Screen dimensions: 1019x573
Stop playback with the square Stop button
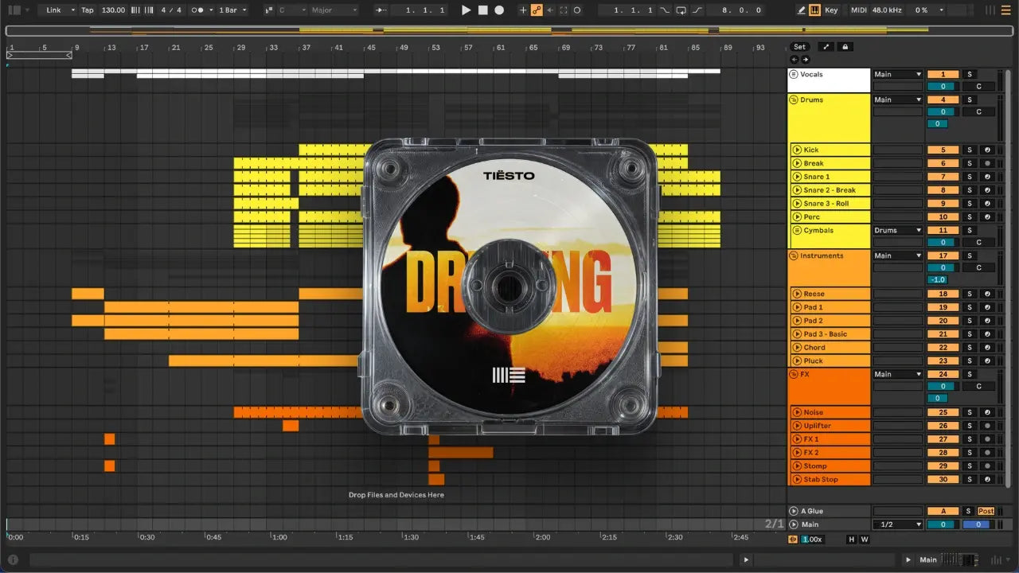tap(482, 10)
